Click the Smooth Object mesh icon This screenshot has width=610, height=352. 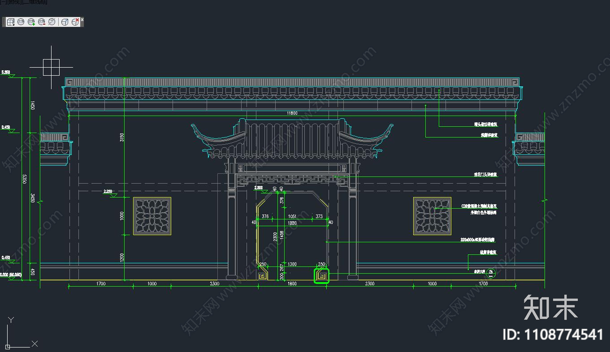pyautogui.click(x=21, y=22)
